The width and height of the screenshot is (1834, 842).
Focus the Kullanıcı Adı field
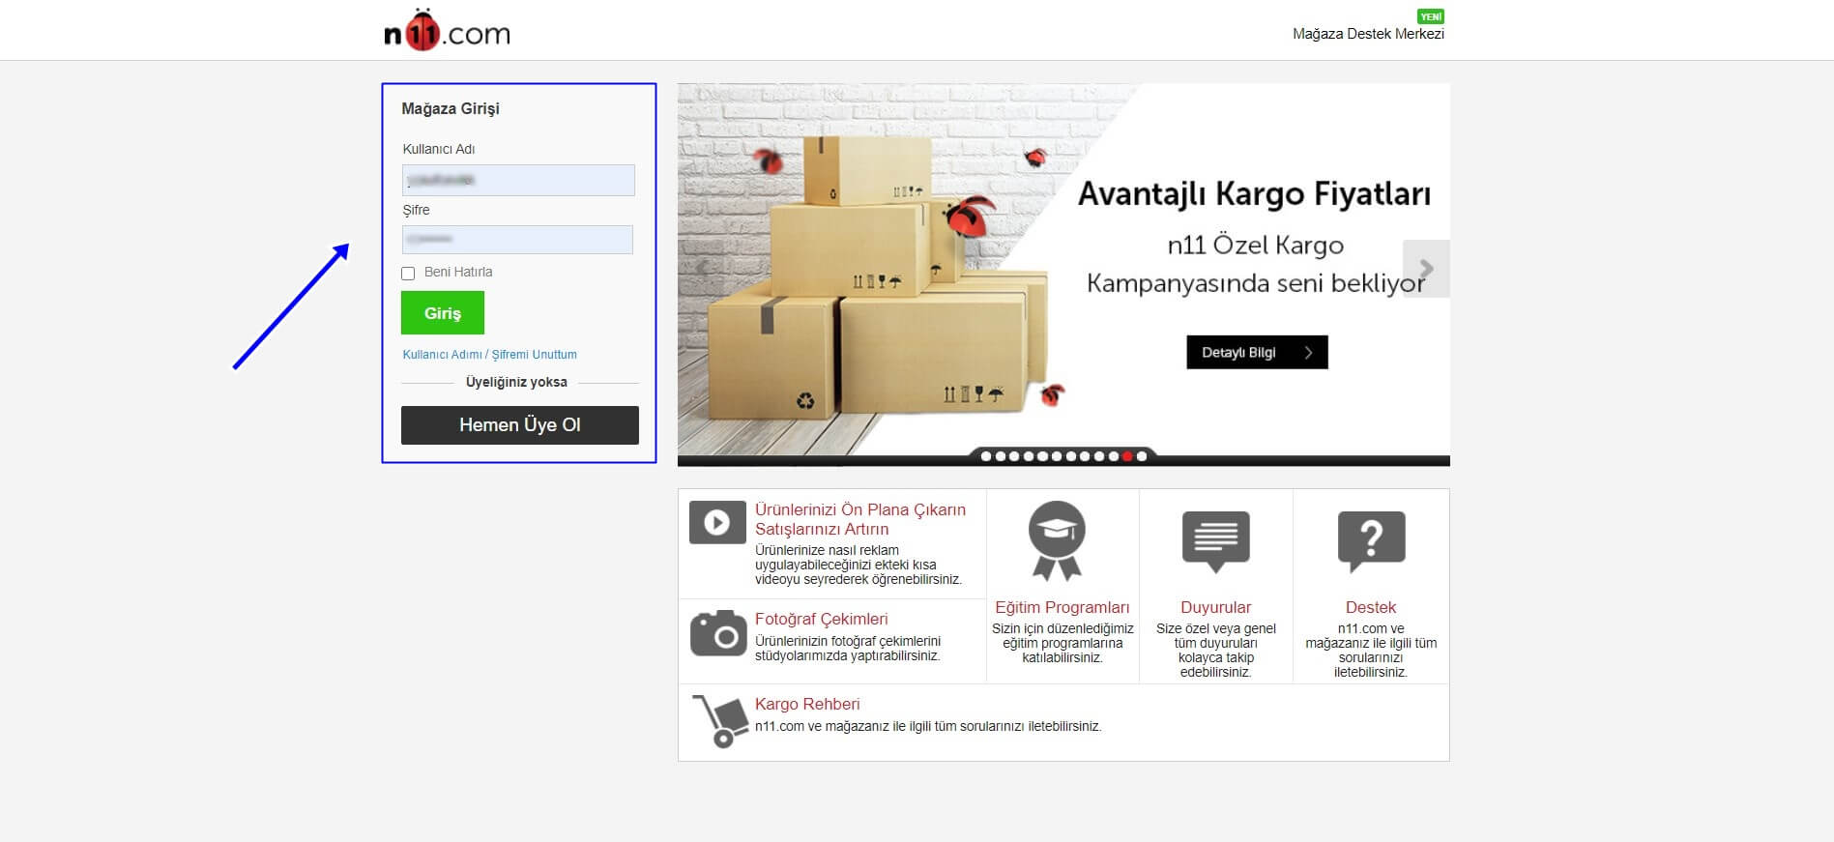(518, 180)
